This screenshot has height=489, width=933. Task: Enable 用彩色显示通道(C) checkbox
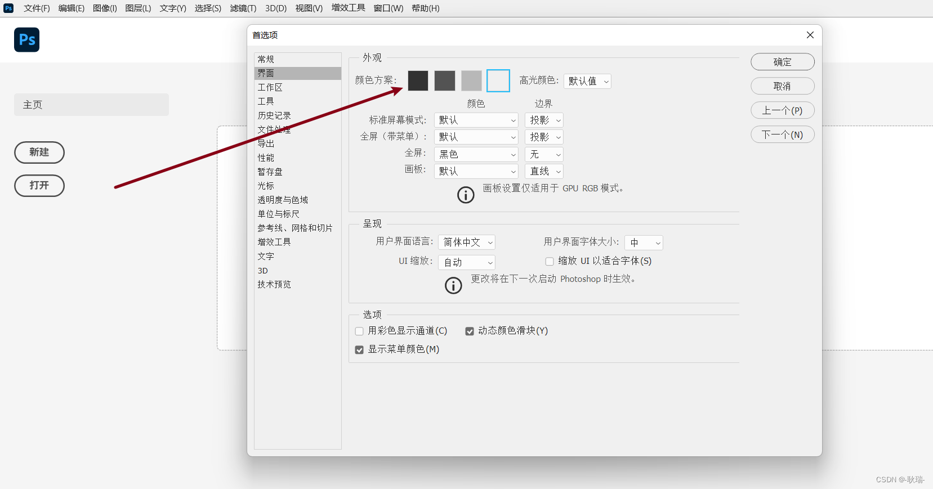(359, 331)
